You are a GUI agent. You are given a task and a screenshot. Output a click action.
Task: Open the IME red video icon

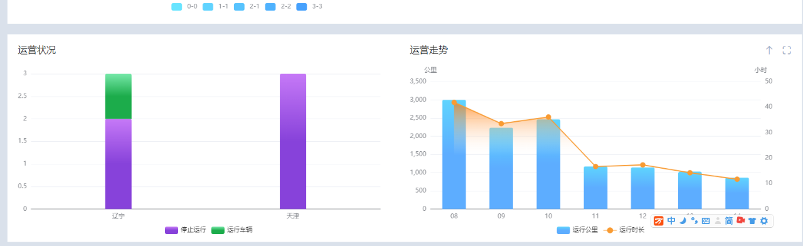740,220
